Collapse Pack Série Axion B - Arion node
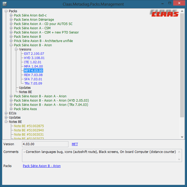 (11, 45)
